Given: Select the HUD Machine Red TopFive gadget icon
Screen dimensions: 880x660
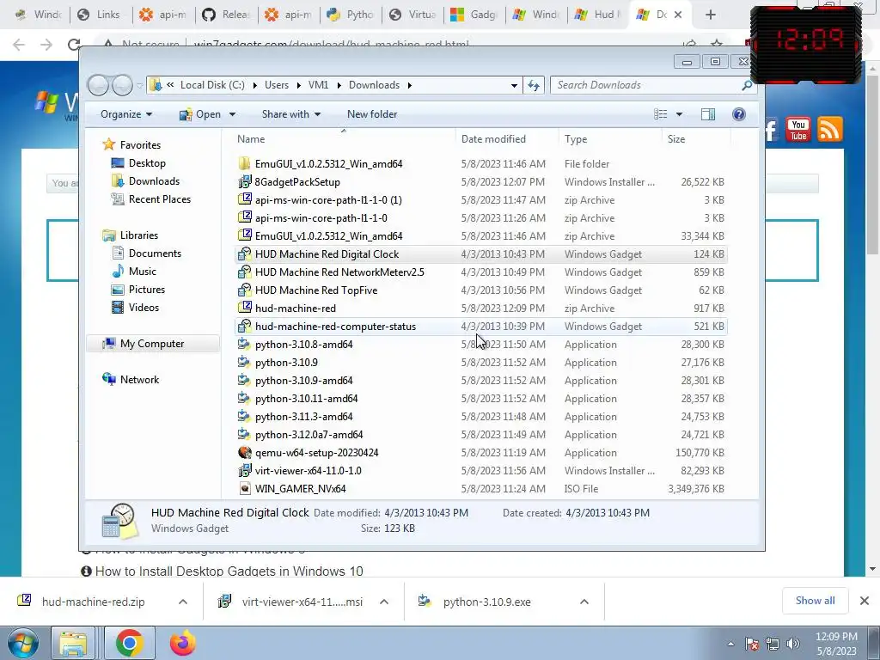Looking at the screenshot, I should pos(244,290).
